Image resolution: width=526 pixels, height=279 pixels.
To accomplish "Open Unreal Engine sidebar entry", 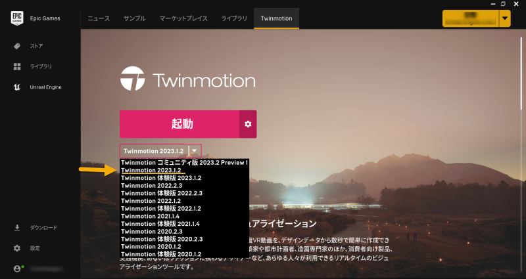I will 45,87.
